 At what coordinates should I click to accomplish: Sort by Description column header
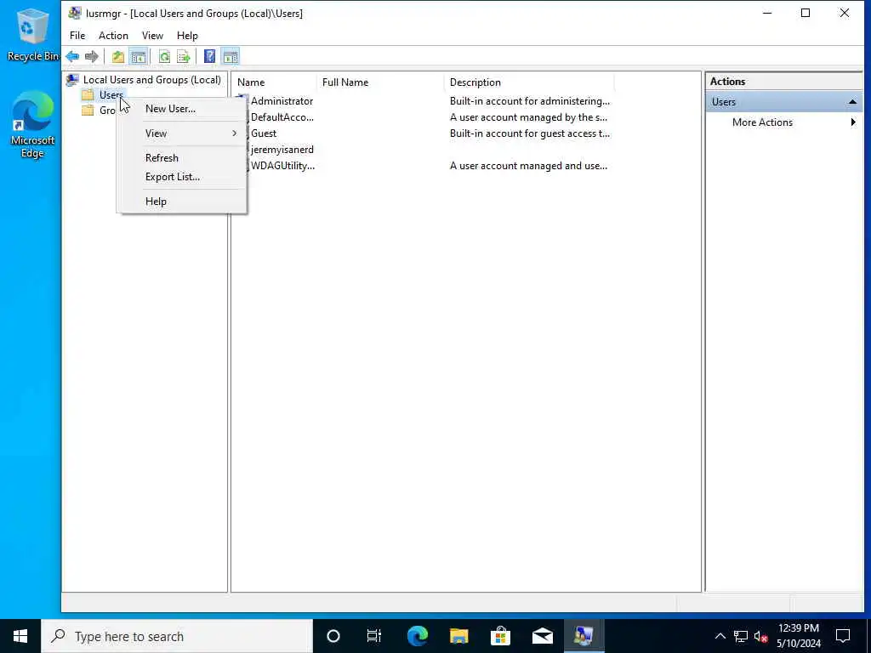pos(529,82)
